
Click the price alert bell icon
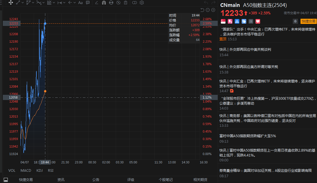295,21
